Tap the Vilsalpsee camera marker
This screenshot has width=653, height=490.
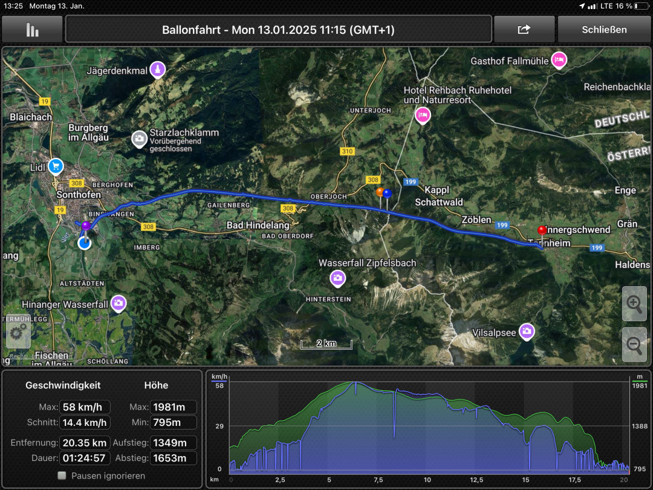click(527, 331)
